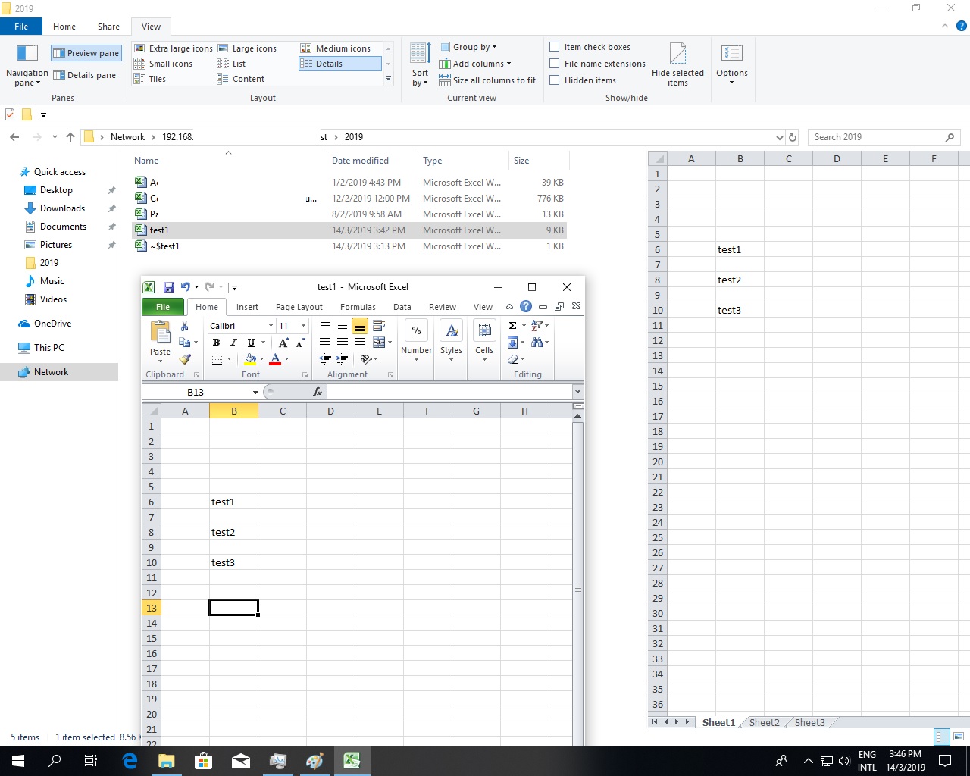Click the AutoSum sigma icon
The width and height of the screenshot is (970, 776).
pos(513,326)
